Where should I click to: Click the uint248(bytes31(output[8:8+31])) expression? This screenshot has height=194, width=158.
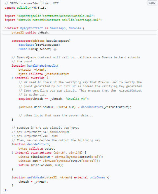pyautogui.click(x=70, y=161)
